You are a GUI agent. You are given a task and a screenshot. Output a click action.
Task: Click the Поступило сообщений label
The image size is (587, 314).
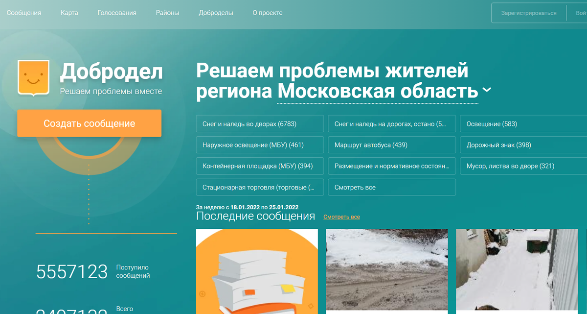pos(133,271)
